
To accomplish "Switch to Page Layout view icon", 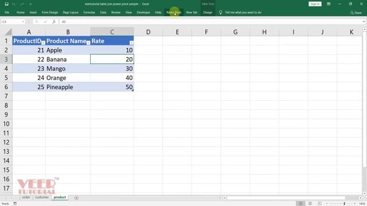I will 310,204.
